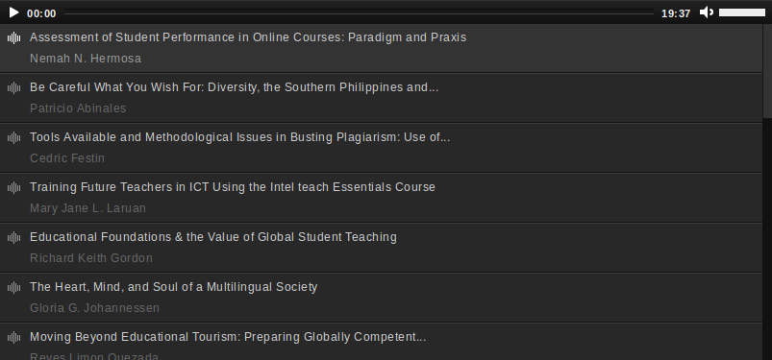
Task: Click the total duration 19:37 display
Action: pyautogui.click(x=676, y=13)
